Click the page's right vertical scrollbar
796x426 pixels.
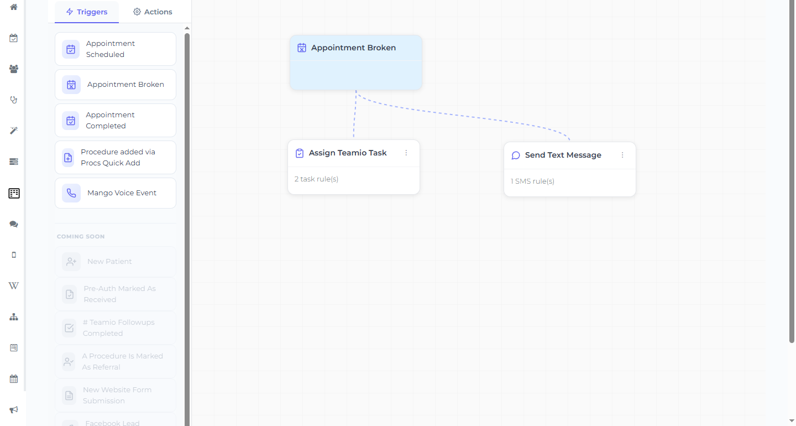tap(792, 172)
